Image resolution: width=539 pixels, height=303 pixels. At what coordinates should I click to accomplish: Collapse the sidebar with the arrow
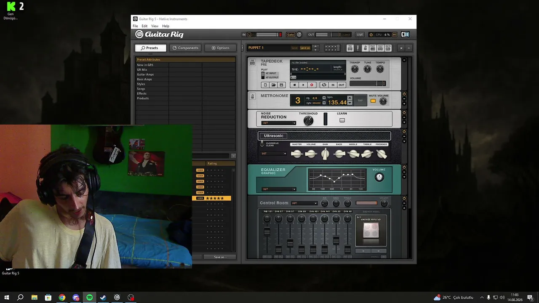tap(242, 48)
